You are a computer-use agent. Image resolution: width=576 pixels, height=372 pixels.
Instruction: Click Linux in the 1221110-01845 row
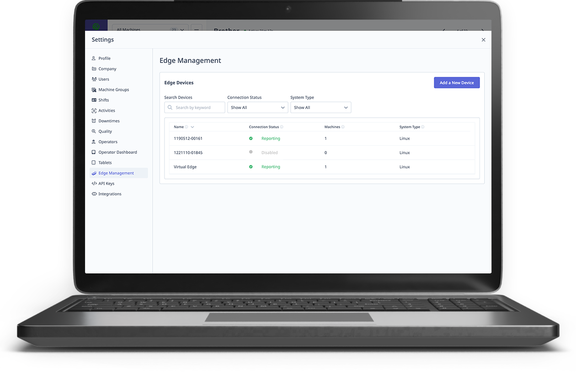pyautogui.click(x=405, y=152)
